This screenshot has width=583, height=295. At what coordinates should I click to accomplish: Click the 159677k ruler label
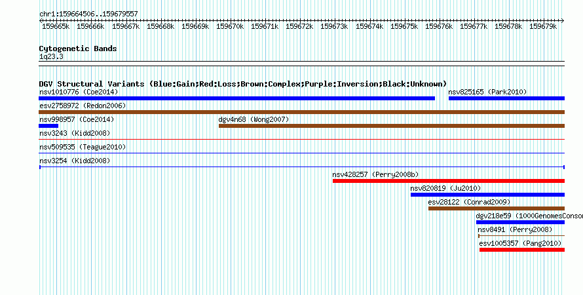(474, 26)
